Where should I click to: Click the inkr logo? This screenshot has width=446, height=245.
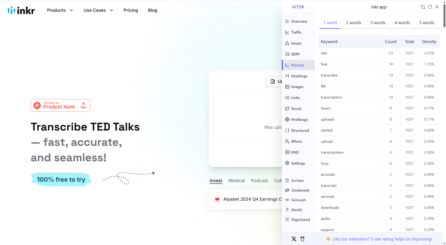click(21, 10)
